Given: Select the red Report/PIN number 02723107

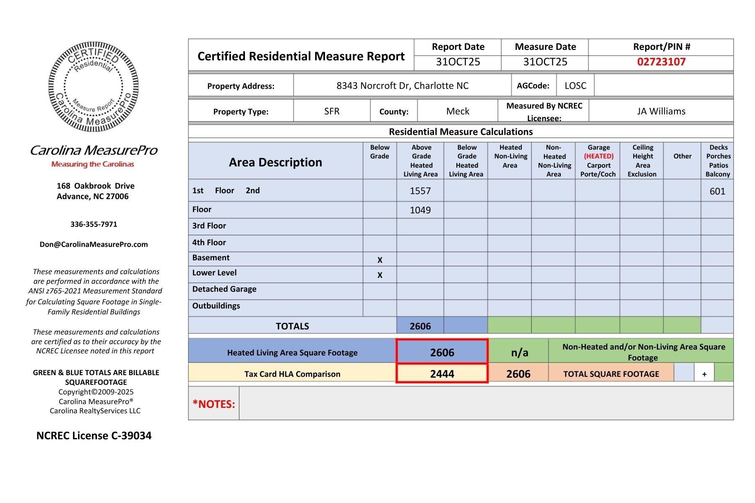Looking at the screenshot, I should (661, 62).
